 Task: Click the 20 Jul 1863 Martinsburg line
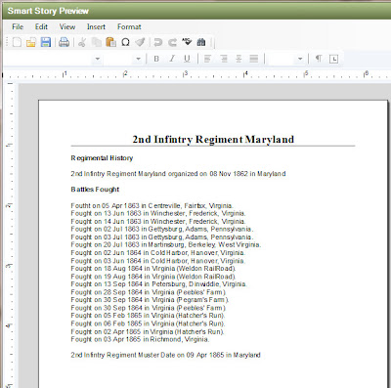[166, 244]
